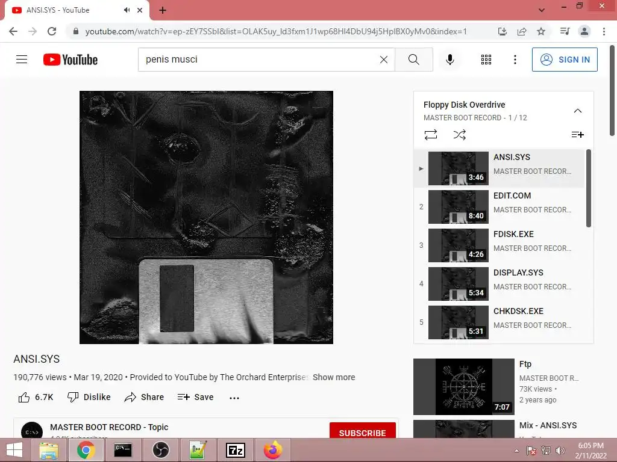Search with voice microphone icon
Viewport: 617px width, 462px height.
point(449,60)
